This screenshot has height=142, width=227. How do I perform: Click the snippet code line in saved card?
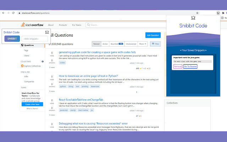click(192, 61)
